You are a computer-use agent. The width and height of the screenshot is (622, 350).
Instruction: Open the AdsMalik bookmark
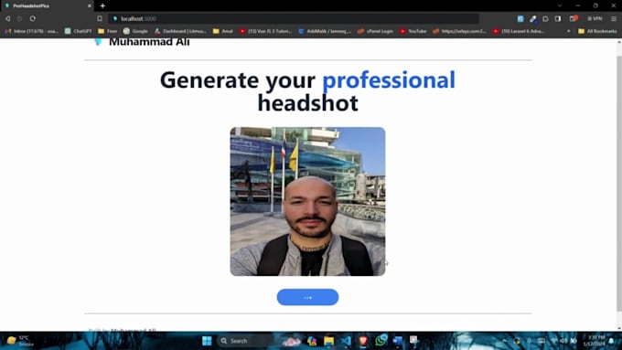[325, 31]
